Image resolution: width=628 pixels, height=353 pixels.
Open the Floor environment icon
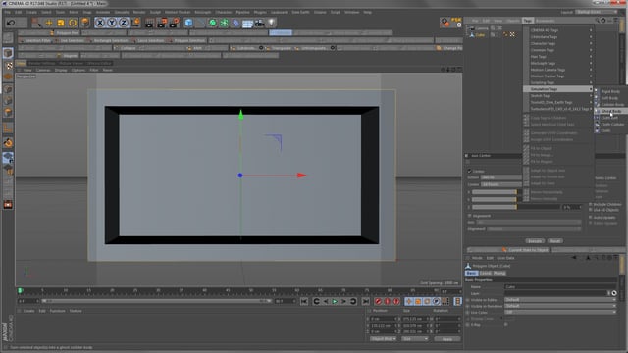coord(247,24)
